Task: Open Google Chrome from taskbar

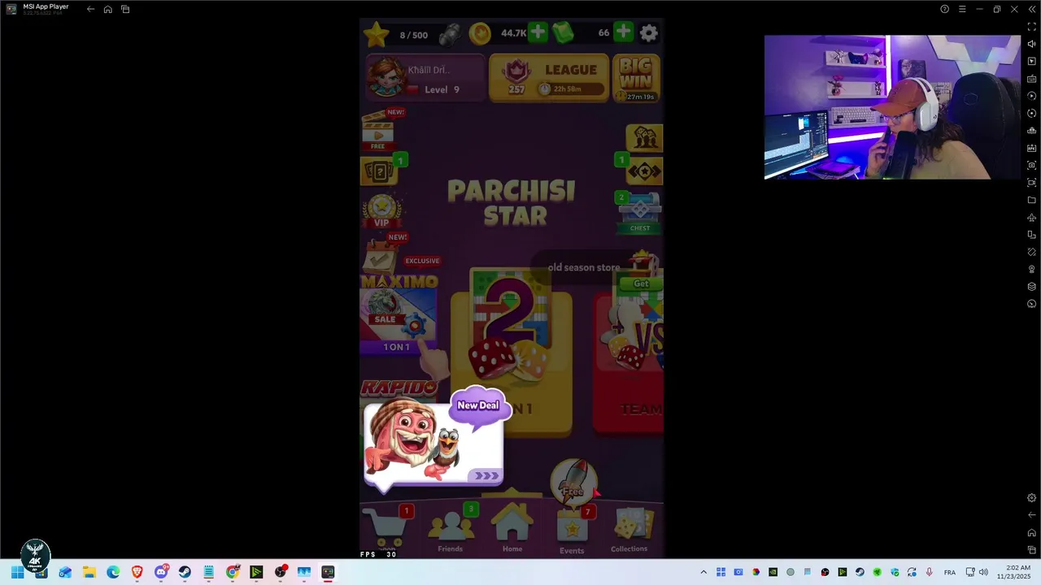Action: (233, 572)
